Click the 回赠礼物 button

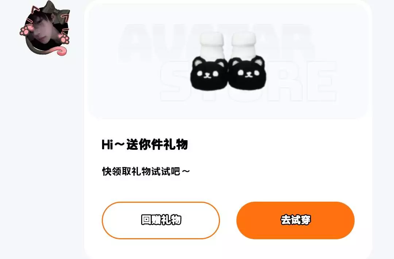[x=161, y=220]
